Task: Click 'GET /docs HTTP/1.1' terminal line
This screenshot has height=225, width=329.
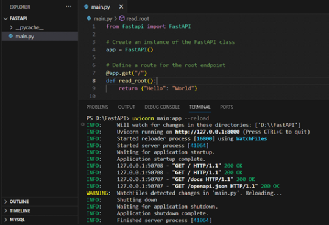Action: pos(171,179)
